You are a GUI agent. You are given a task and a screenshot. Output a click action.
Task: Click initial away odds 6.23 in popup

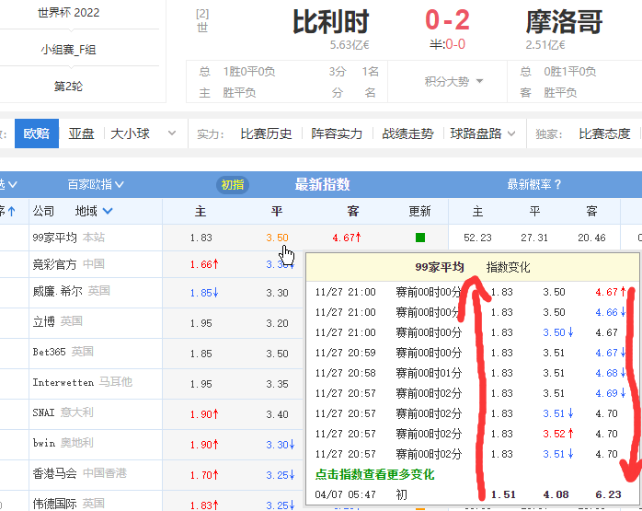click(608, 494)
